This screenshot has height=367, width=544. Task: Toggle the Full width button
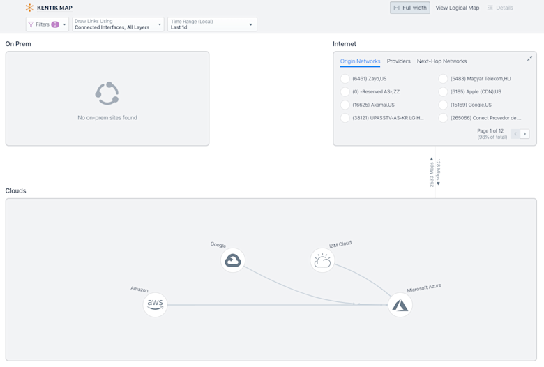click(x=409, y=8)
